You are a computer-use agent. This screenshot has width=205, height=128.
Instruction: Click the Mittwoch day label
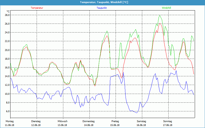point(63,121)
